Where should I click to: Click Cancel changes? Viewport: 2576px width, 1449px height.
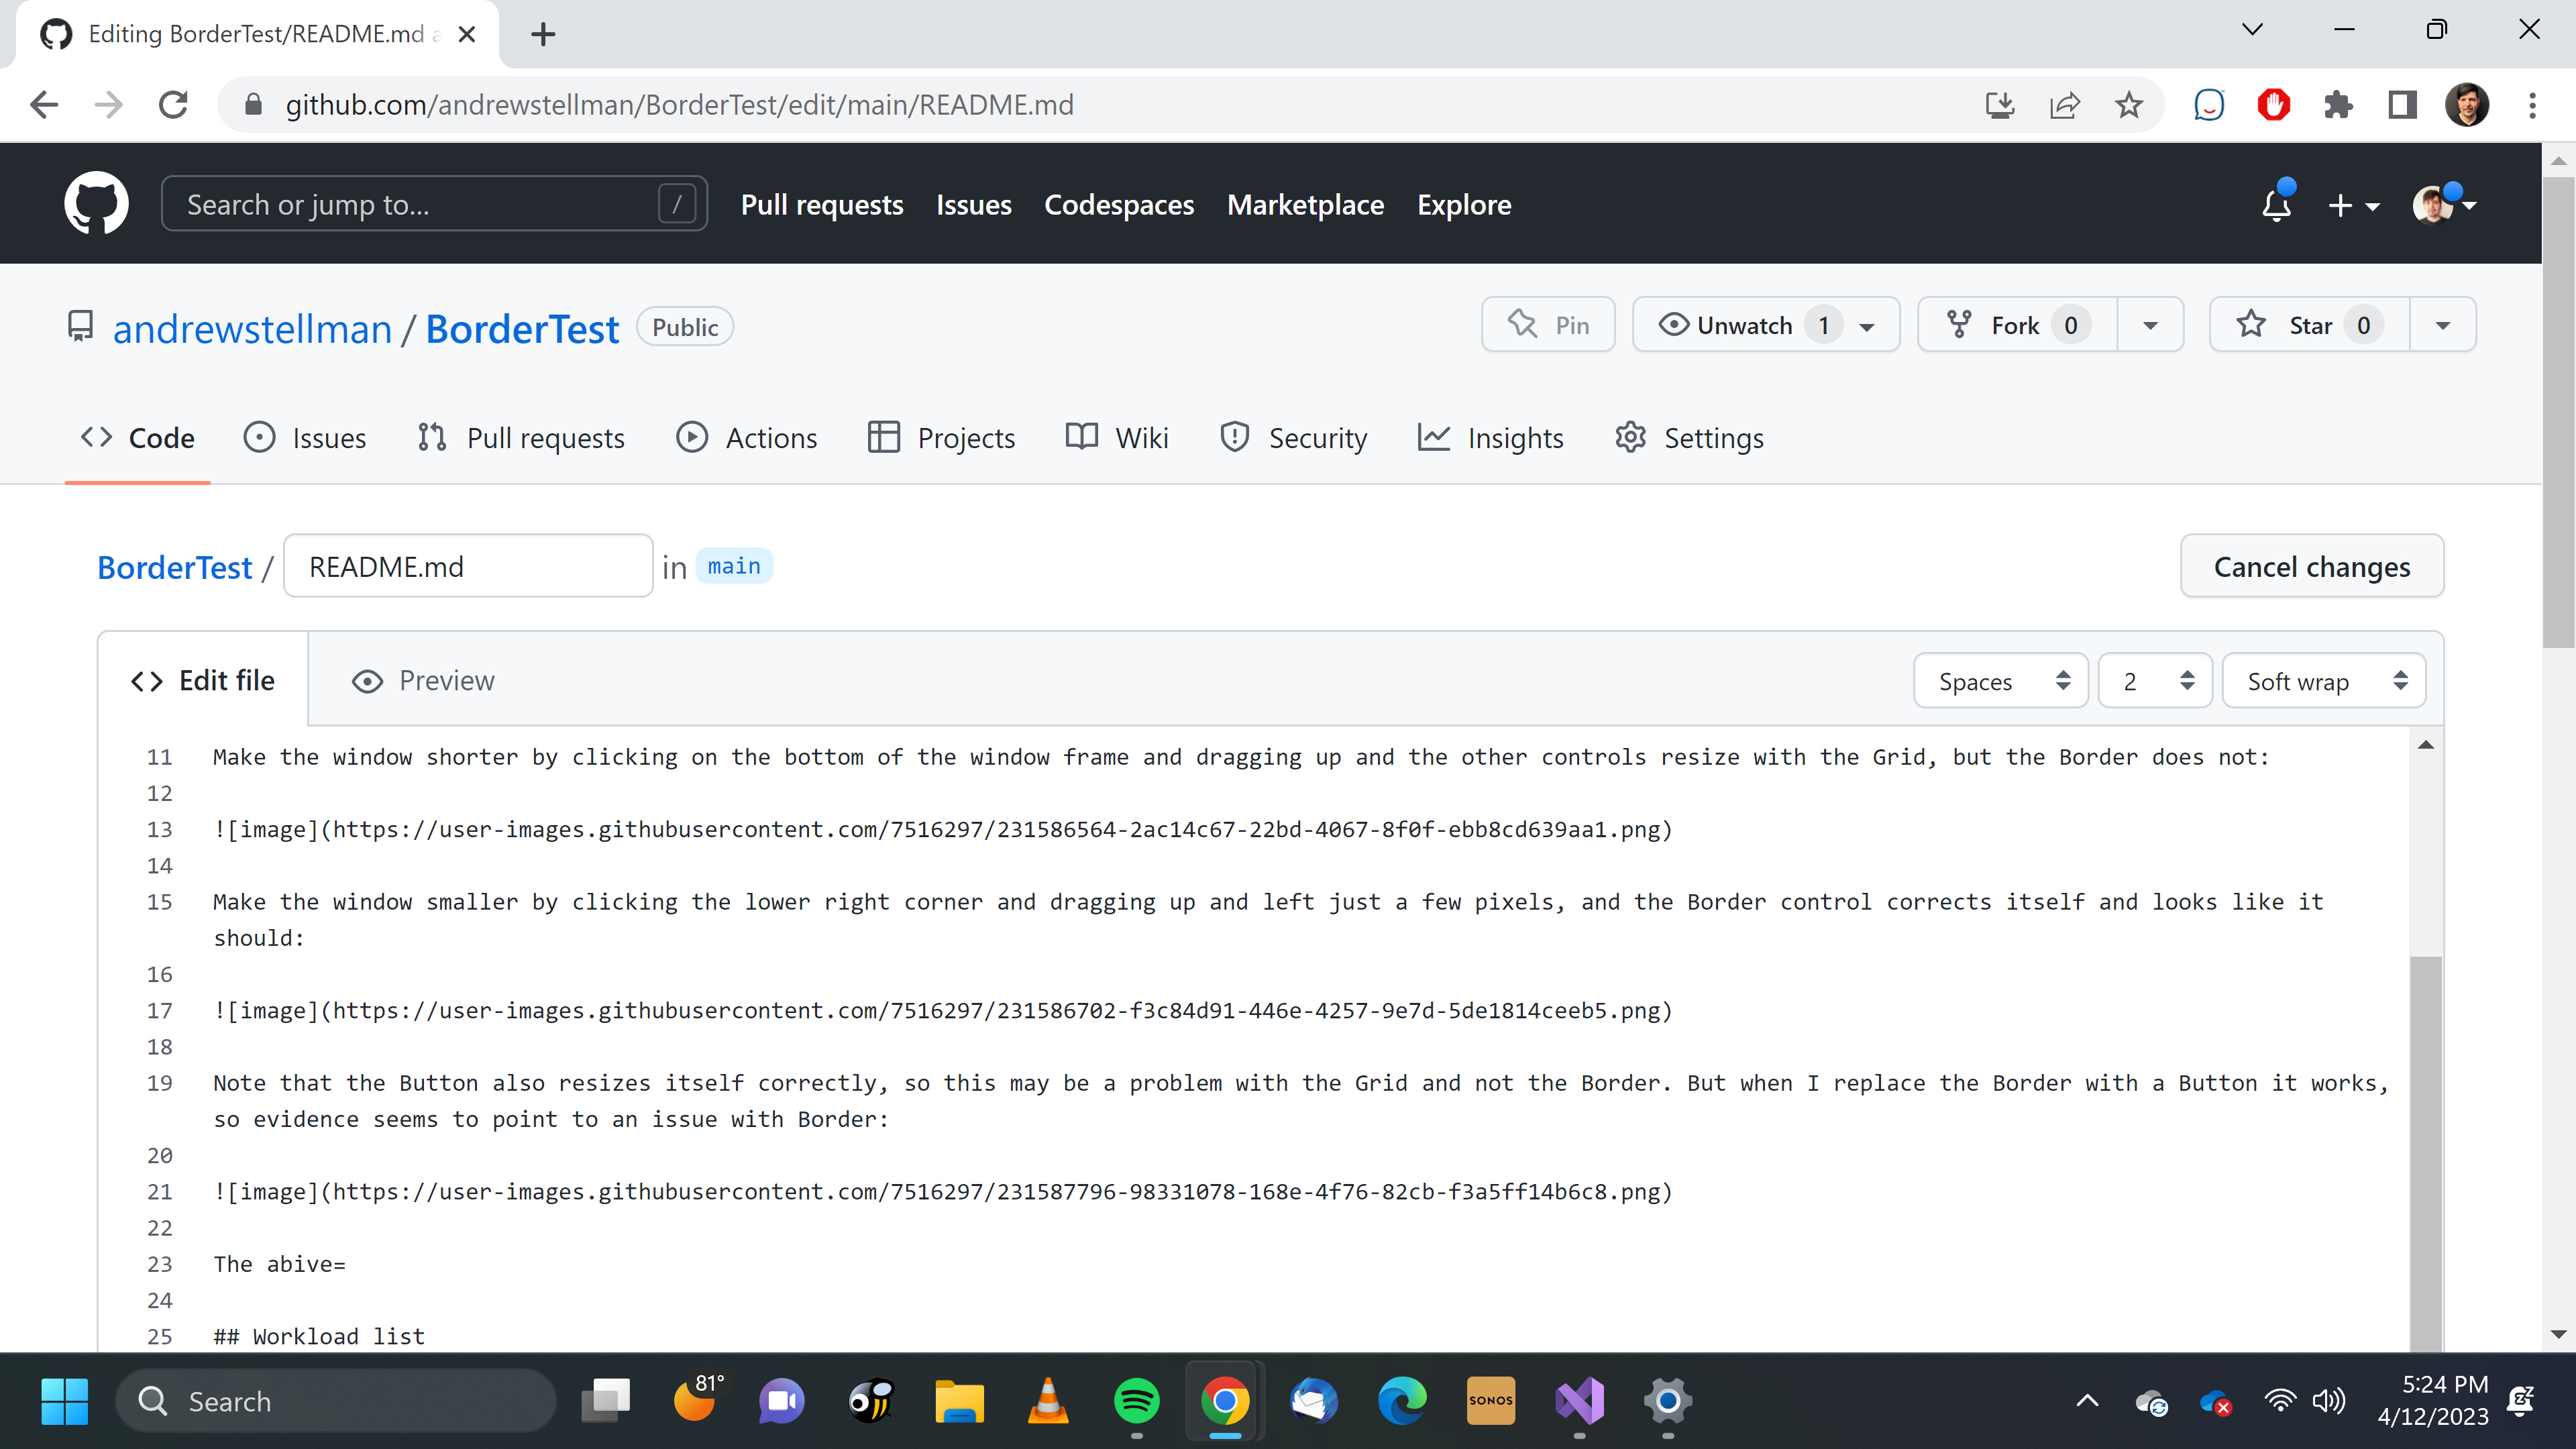2311,565
